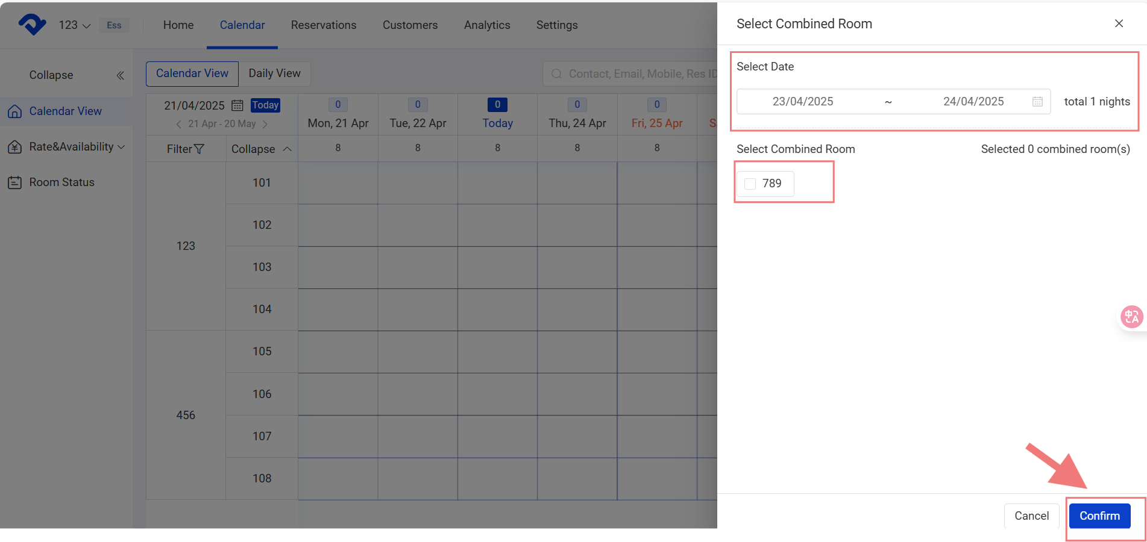The height and width of the screenshot is (542, 1147).
Task: Click the Rate&Availability icon in sidebar
Action: click(15, 147)
